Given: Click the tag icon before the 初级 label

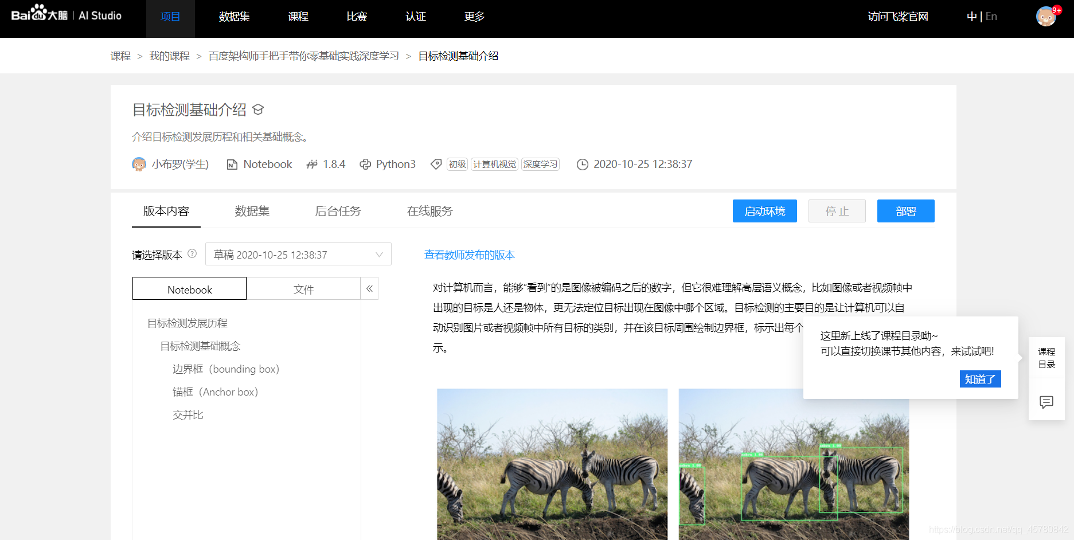Looking at the screenshot, I should tap(436, 165).
